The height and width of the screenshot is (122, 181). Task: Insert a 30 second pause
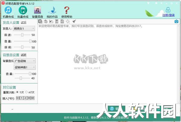coord(29,98)
